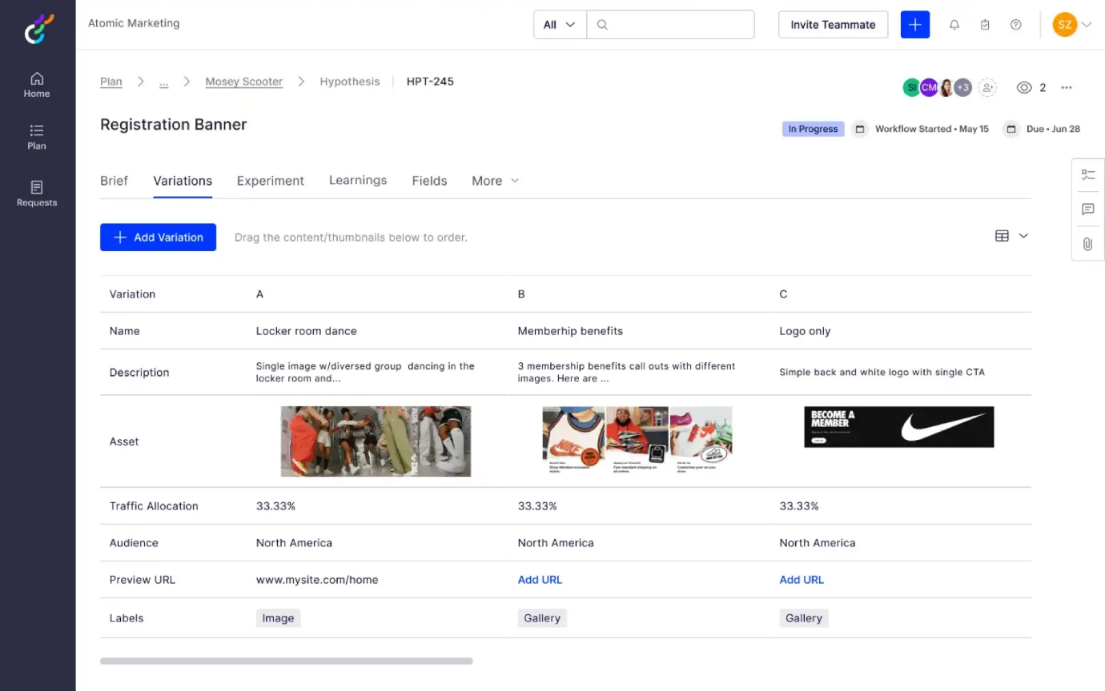Click the Invite Teammate button
Viewport: 1105px width, 691px height.
click(x=833, y=25)
